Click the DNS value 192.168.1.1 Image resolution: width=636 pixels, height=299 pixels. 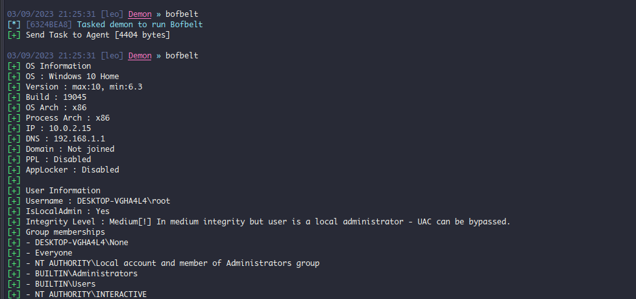79,139
